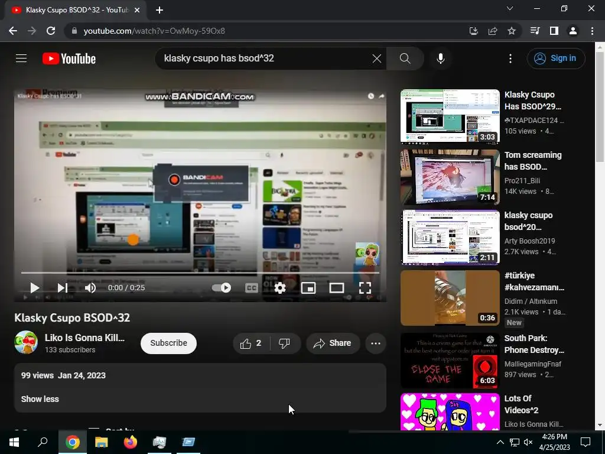The width and height of the screenshot is (605, 454).
Task: Bookmark this tab with the star
Action: 512,31
